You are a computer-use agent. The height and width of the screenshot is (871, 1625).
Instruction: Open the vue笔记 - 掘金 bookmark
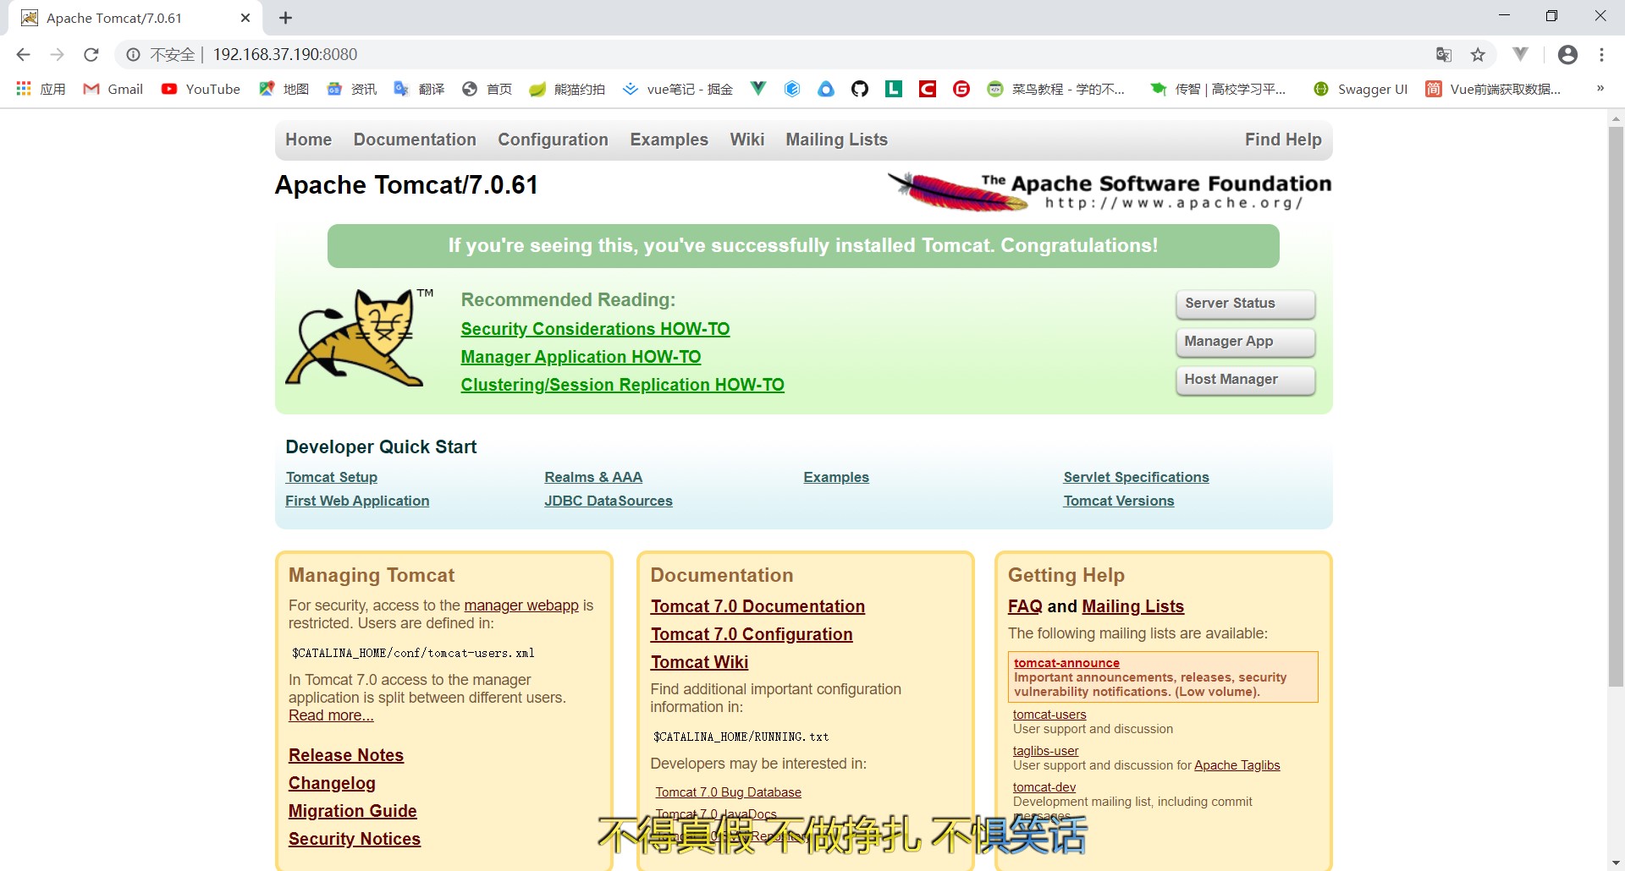[678, 89]
